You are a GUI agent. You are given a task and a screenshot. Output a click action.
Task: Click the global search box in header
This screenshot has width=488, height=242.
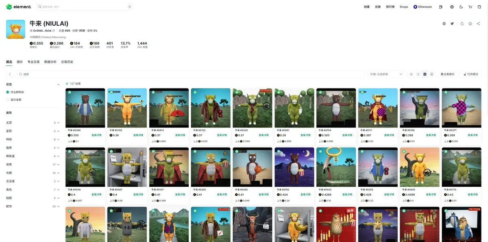pos(85,7)
